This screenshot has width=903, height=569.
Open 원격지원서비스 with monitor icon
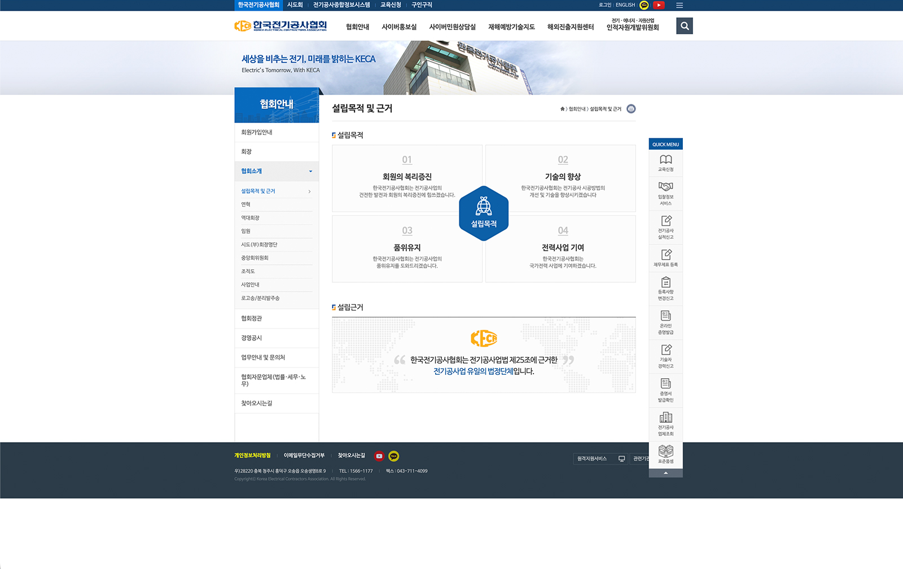[600, 459]
